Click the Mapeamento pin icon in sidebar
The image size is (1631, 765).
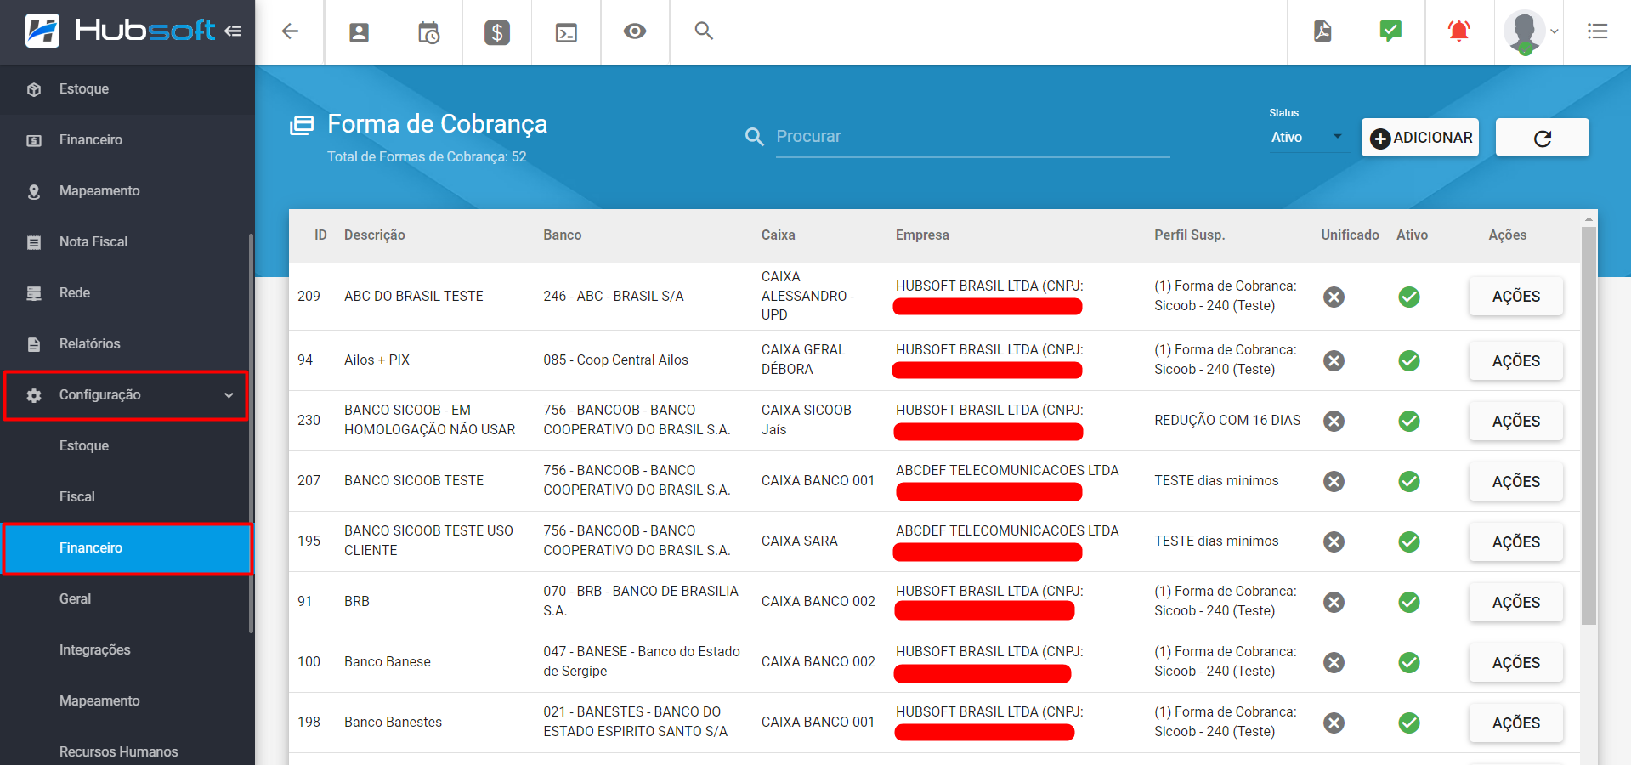click(34, 191)
